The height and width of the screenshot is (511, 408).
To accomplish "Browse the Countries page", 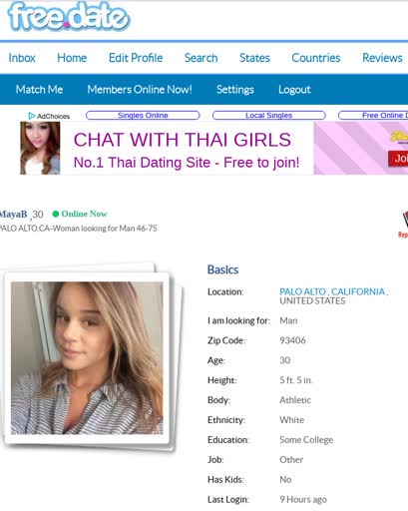I will pos(316,58).
